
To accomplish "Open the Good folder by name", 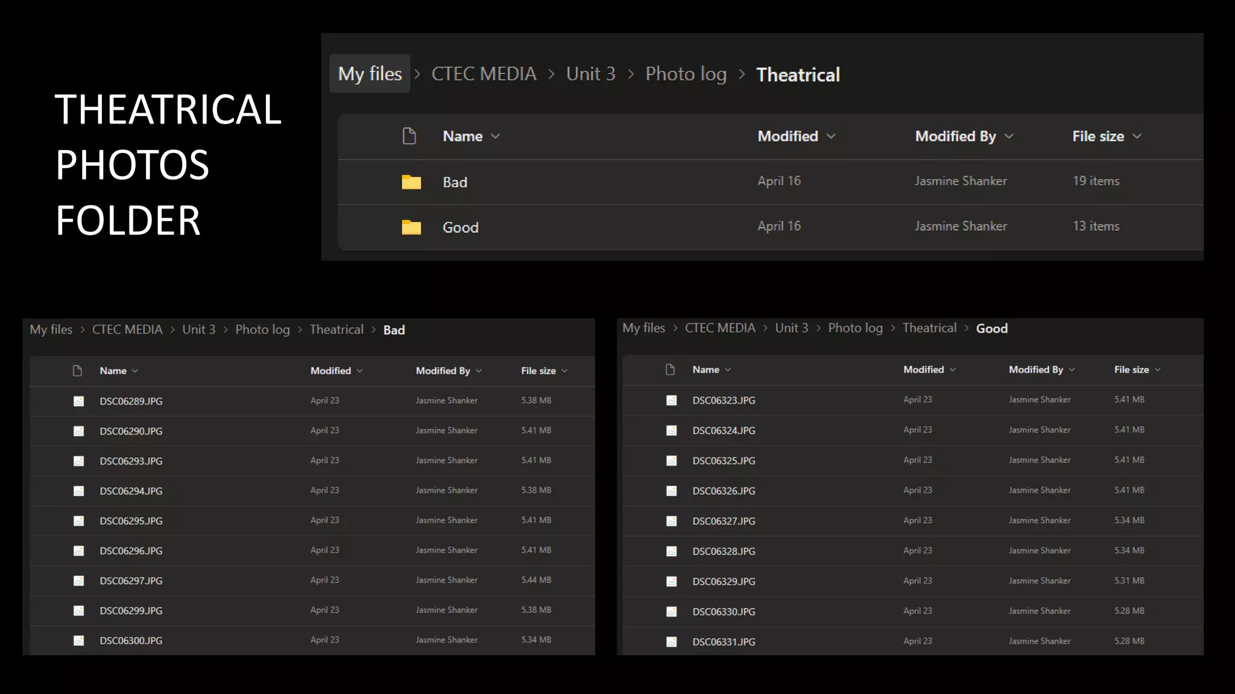I will tap(460, 227).
